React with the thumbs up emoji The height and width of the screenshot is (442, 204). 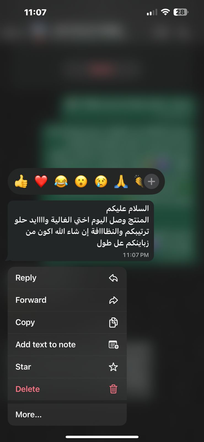click(x=21, y=181)
